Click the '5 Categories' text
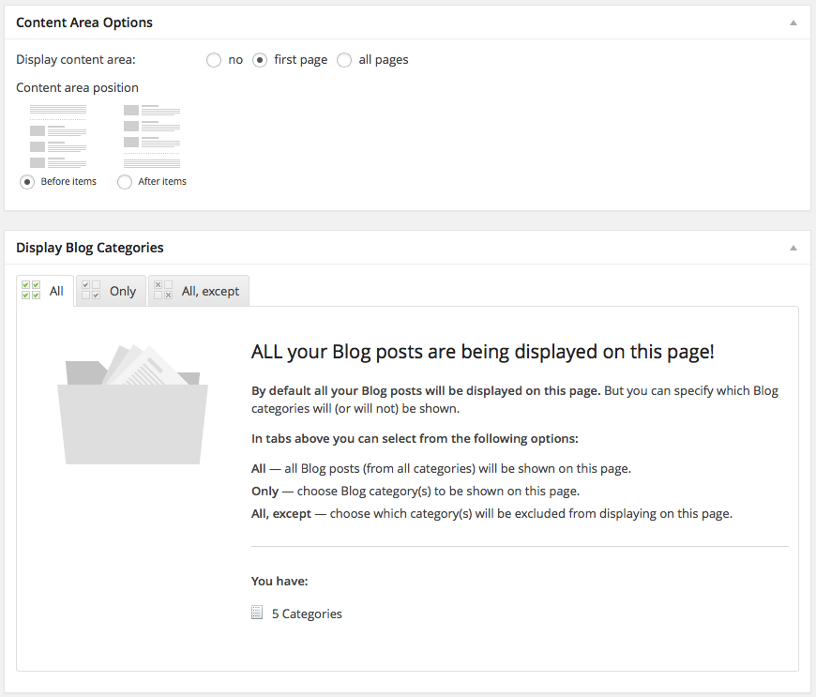The image size is (816, 697). (307, 614)
